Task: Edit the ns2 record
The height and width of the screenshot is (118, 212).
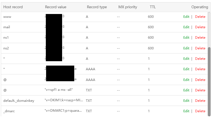Action: coord(186,48)
